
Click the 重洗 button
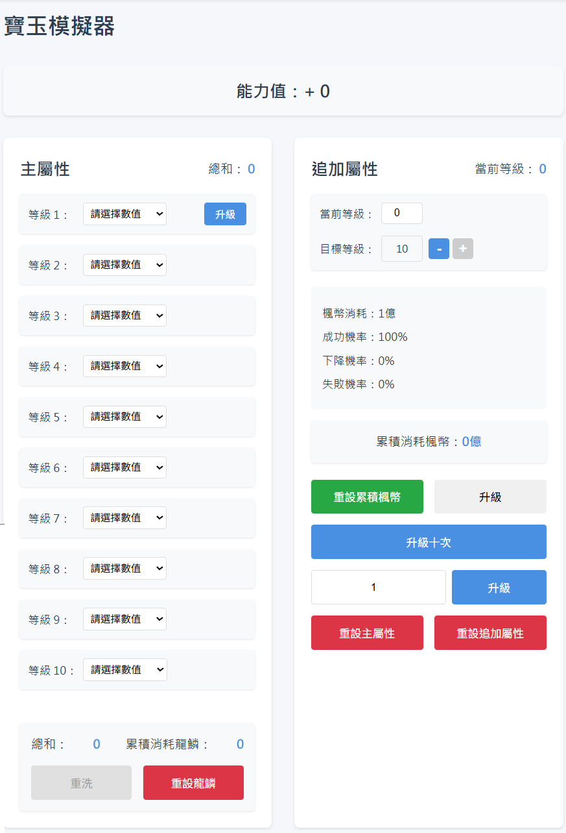[x=82, y=783]
